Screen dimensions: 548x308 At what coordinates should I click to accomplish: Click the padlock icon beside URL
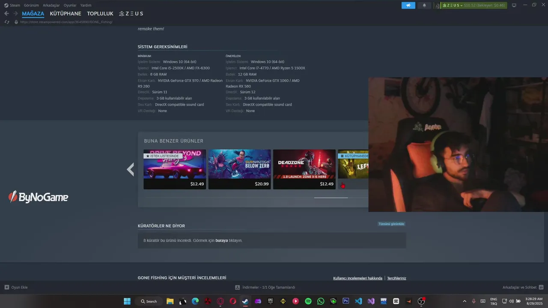pyautogui.click(x=16, y=22)
